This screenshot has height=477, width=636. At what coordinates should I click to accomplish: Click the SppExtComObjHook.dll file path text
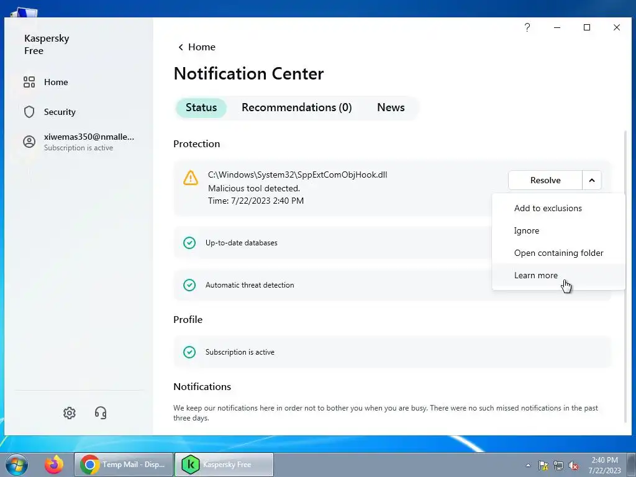click(298, 175)
